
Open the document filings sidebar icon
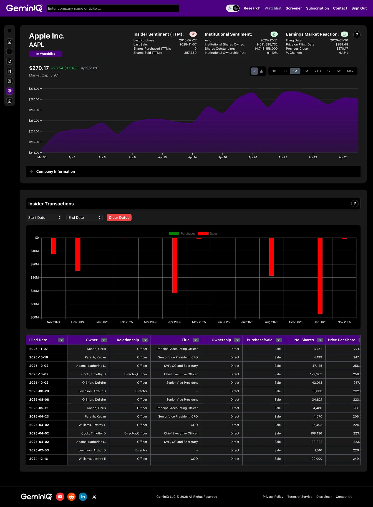9,42
